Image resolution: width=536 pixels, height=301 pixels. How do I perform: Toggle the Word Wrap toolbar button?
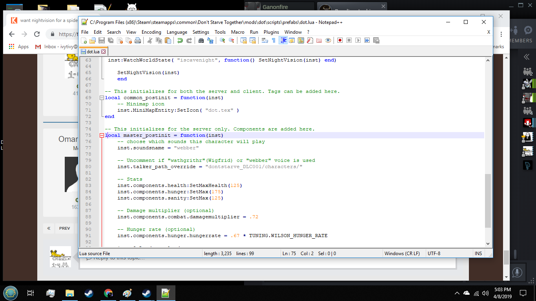(265, 40)
